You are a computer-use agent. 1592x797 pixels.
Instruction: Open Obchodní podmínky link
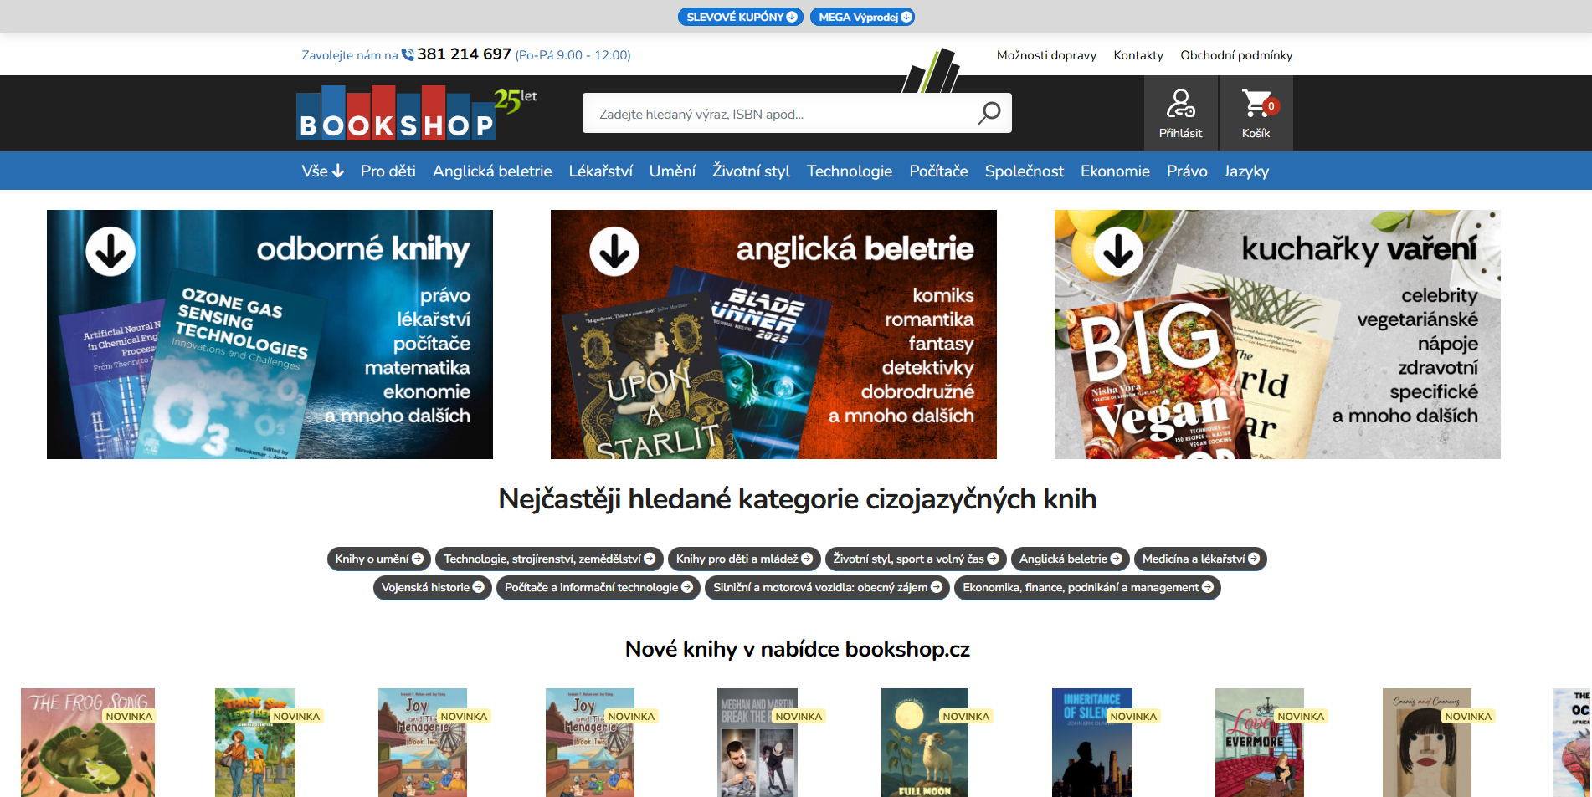[1235, 55]
